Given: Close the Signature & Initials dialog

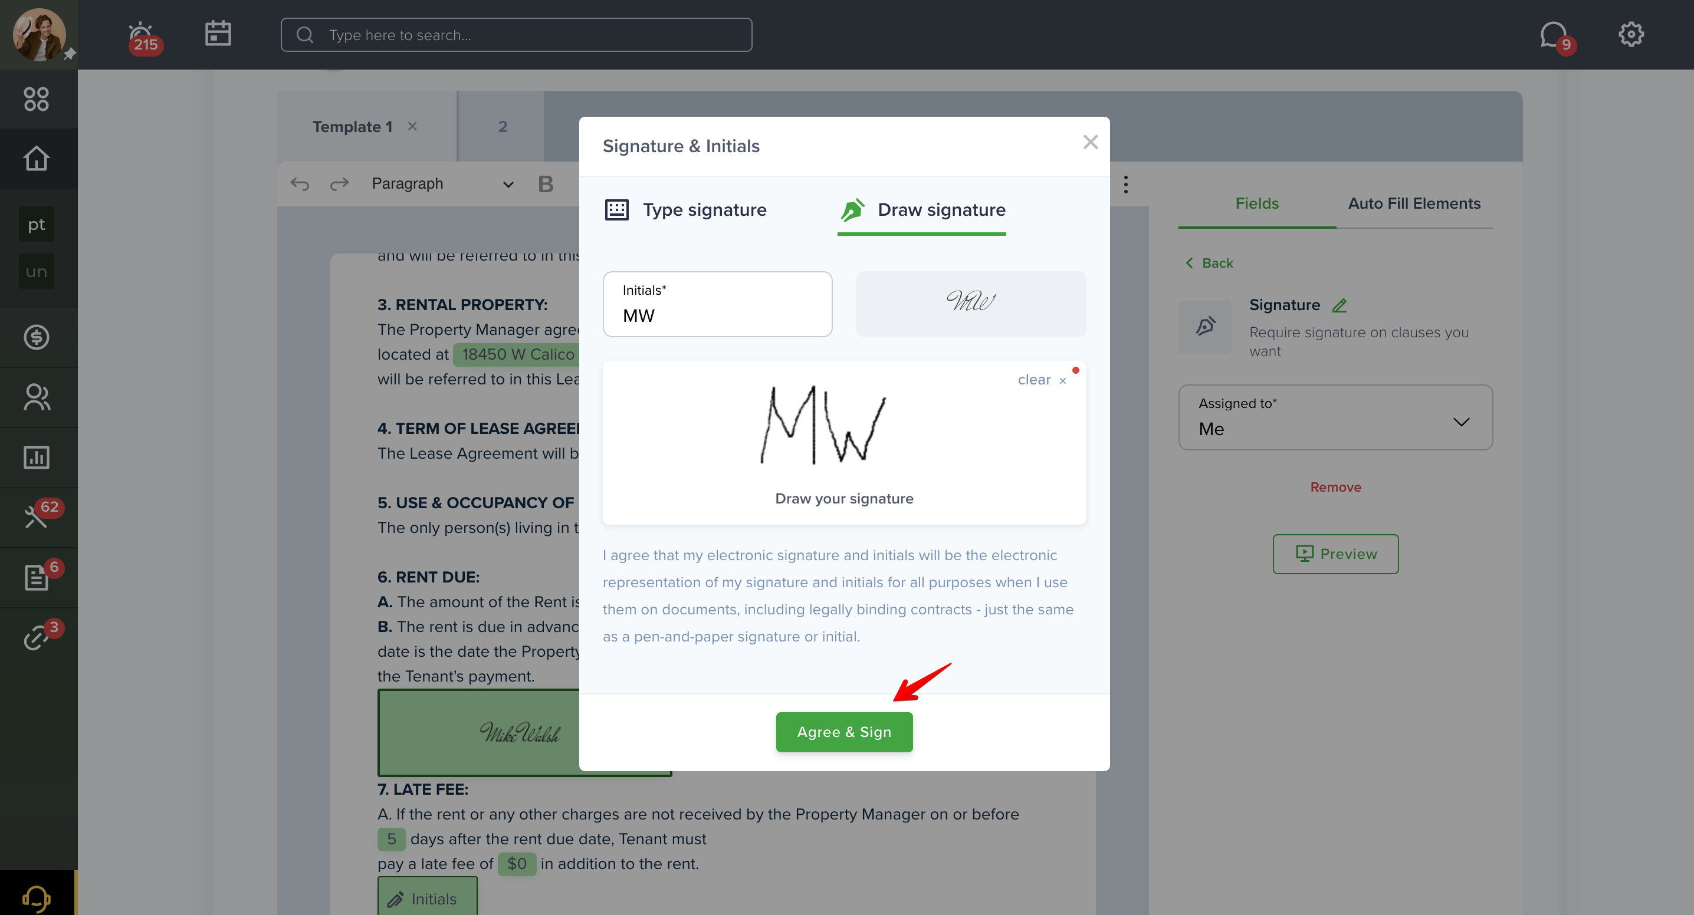Looking at the screenshot, I should point(1091,142).
